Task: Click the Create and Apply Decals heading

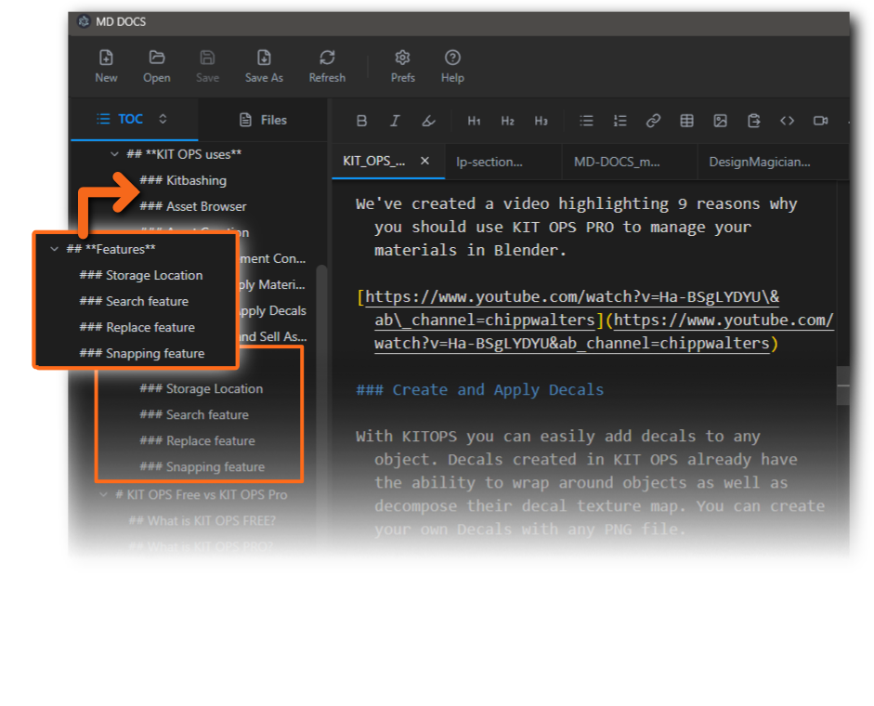Action: point(480,390)
